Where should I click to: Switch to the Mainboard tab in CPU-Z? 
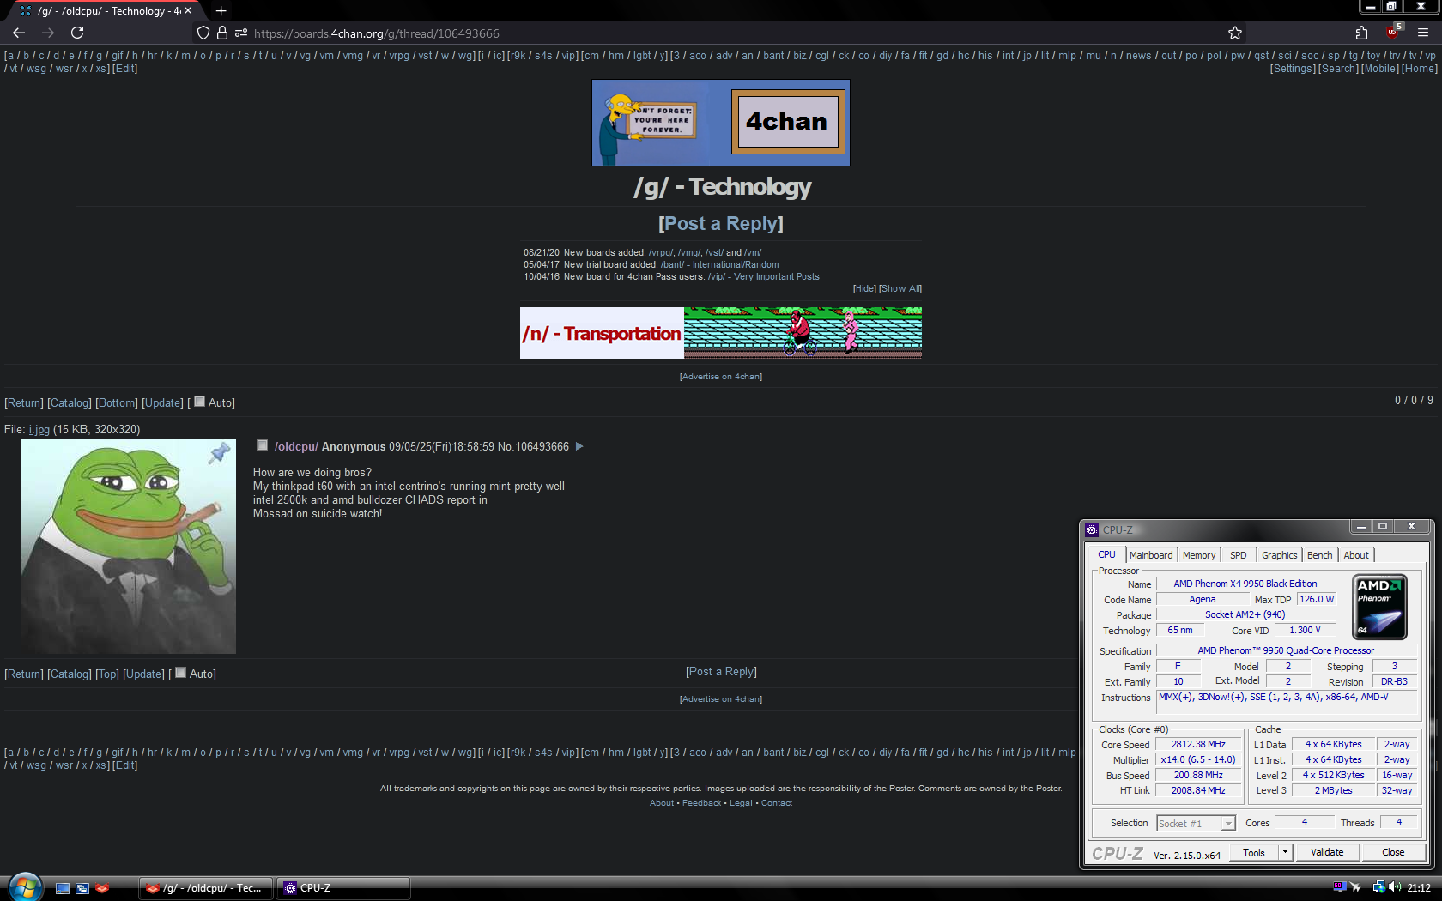[1151, 555]
